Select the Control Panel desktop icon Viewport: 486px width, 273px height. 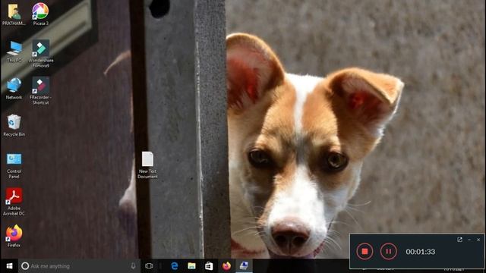pyautogui.click(x=14, y=165)
